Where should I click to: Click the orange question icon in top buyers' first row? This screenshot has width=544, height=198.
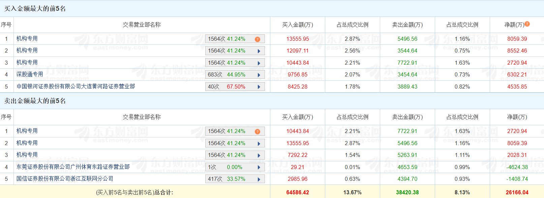pos(258,39)
